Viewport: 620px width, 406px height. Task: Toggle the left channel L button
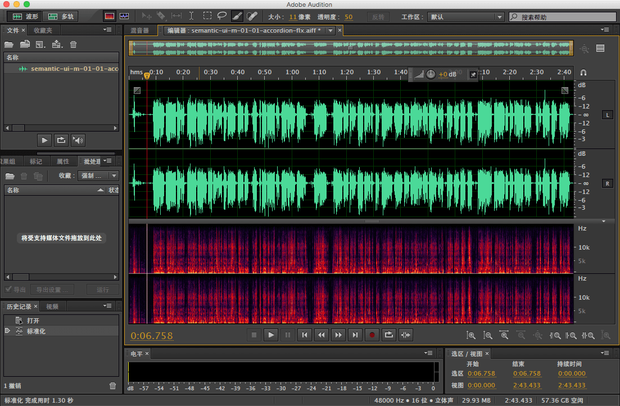pos(607,115)
